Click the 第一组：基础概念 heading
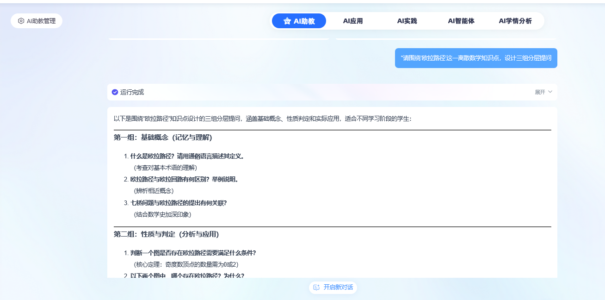605x300 pixels. 163,137
